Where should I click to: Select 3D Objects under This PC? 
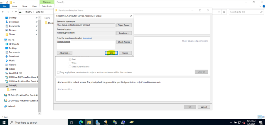(14, 44)
